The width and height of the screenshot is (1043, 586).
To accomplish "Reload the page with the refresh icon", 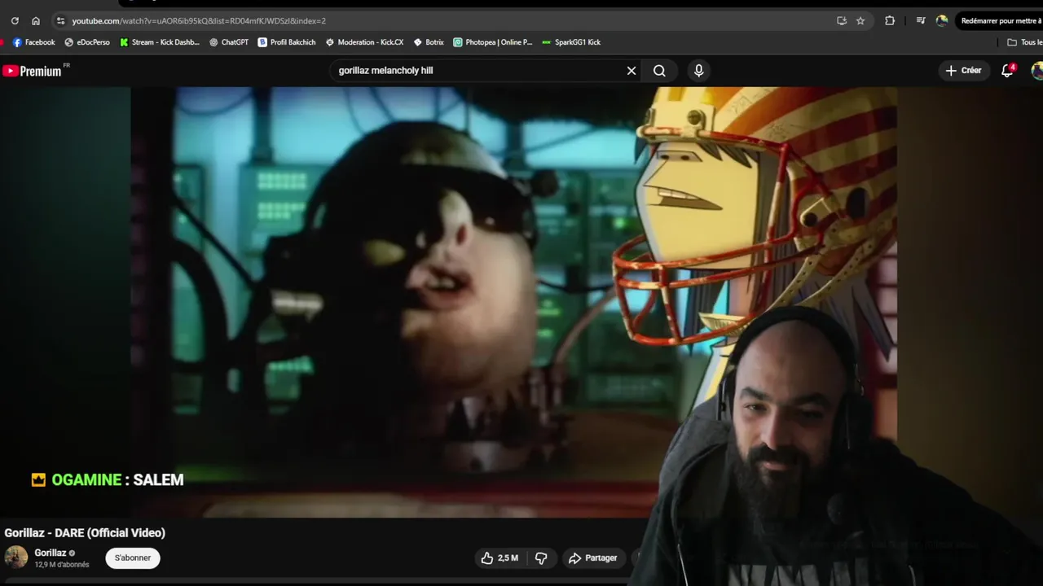I will tap(15, 21).
